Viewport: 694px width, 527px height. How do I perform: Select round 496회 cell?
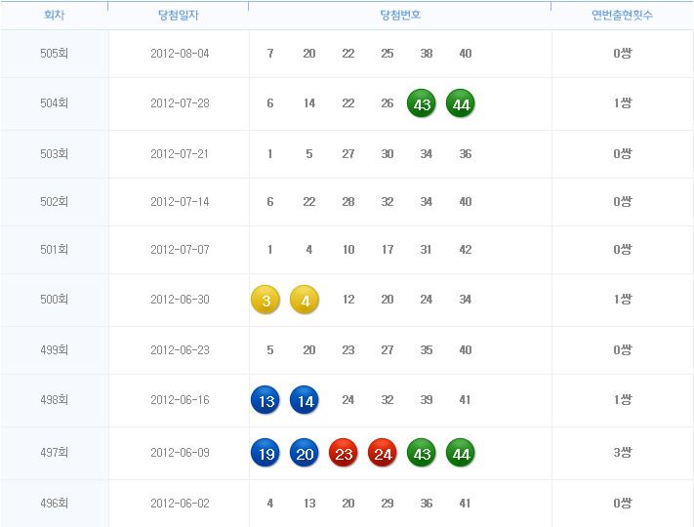54,504
